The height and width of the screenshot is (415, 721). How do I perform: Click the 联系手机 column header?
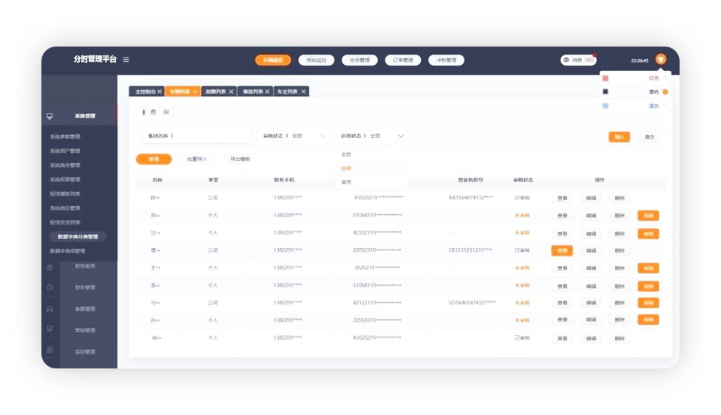284,180
